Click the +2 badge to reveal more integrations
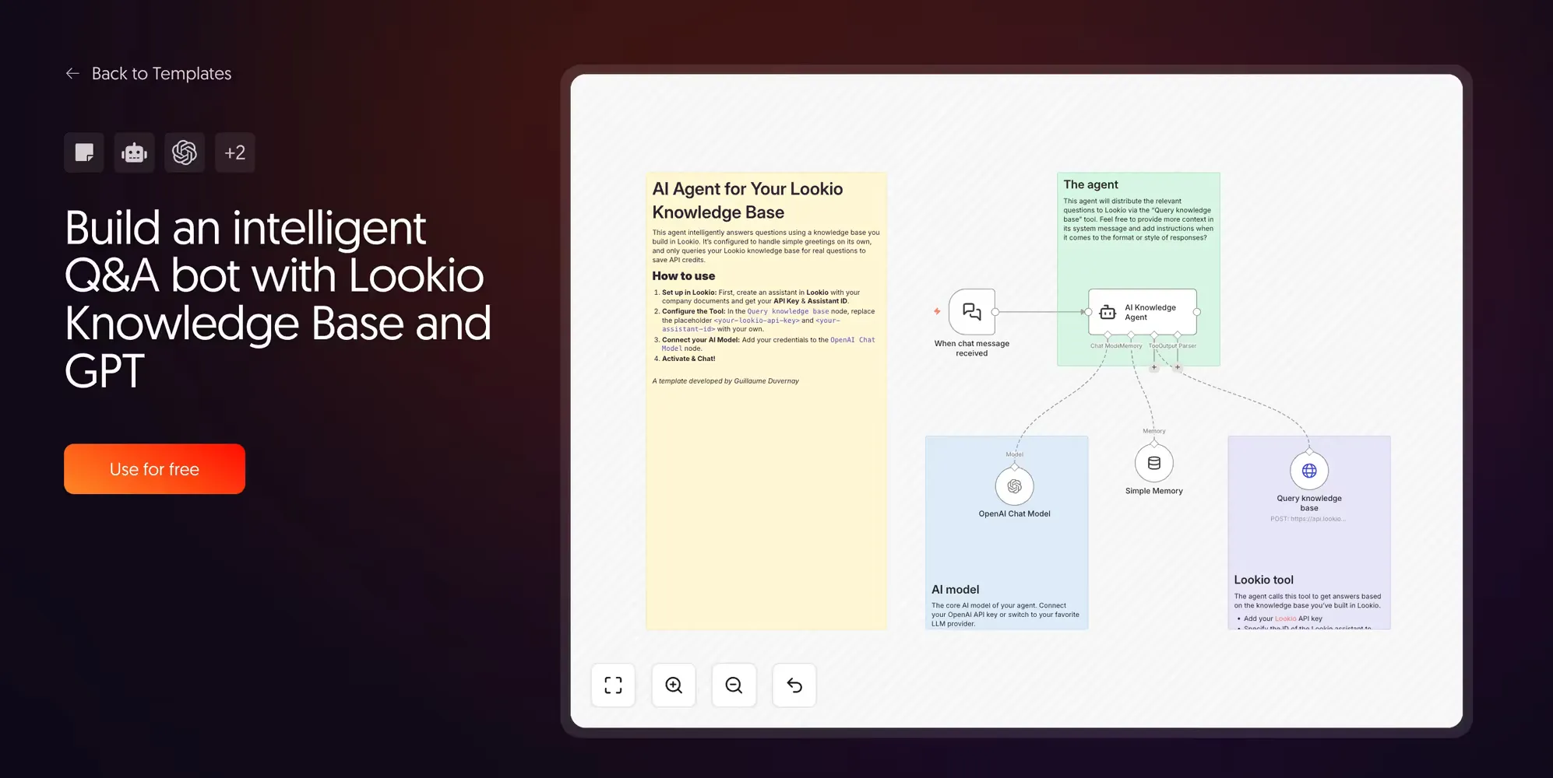 click(235, 152)
